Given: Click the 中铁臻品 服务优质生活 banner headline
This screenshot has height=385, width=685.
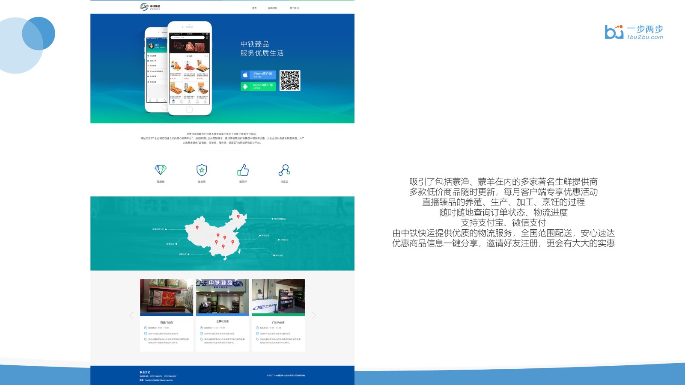Looking at the screenshot, I should [x=262, y=48].
